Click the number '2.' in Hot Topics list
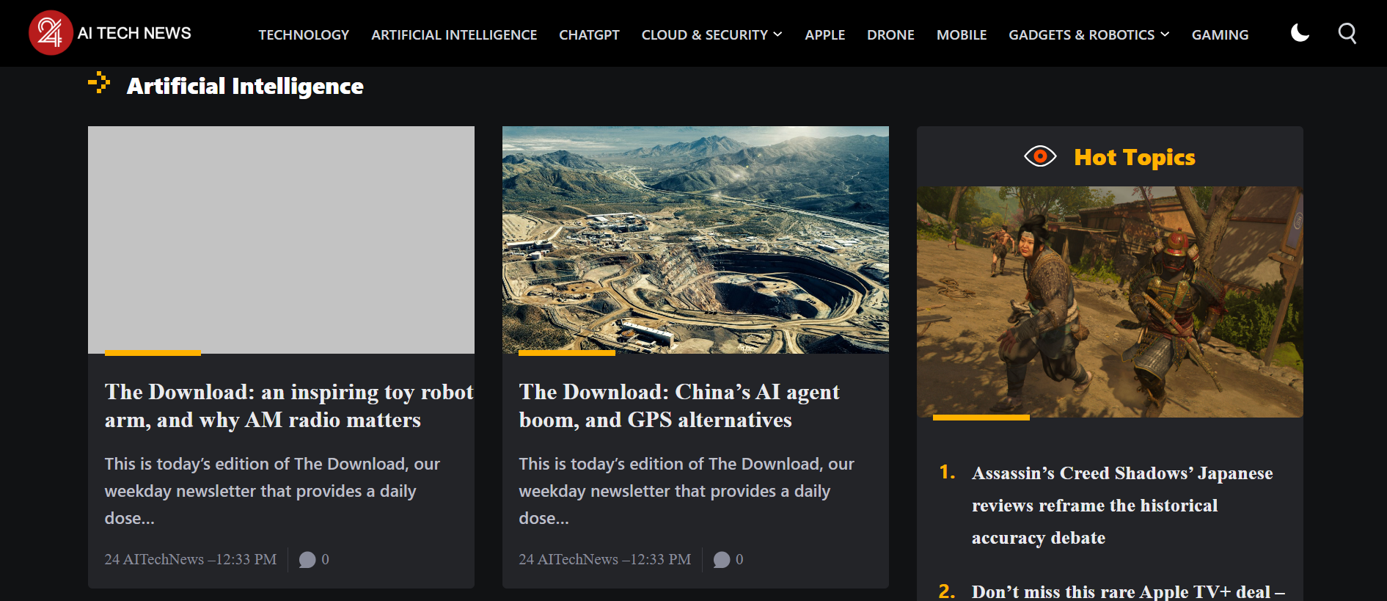 pos(947,591)
